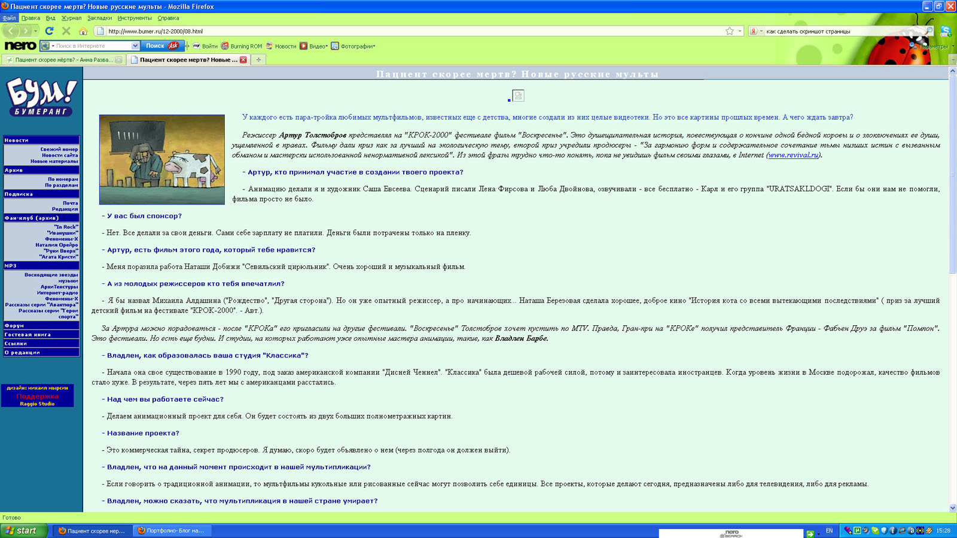957x538 pixels.
Task: Open the history dropdown beside Forward button
Action: 36,31
